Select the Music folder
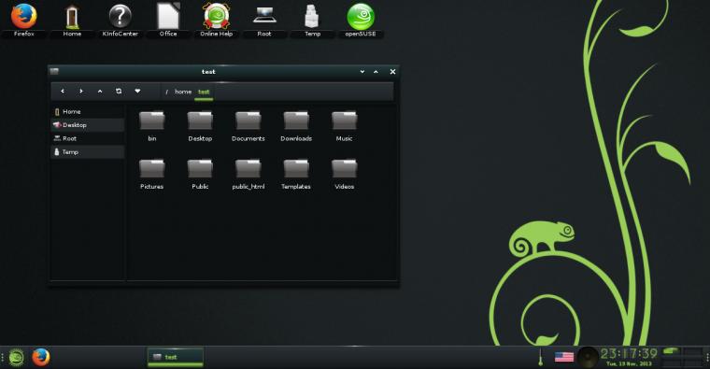This screenshot has height=369, width=710. (344, 126)
